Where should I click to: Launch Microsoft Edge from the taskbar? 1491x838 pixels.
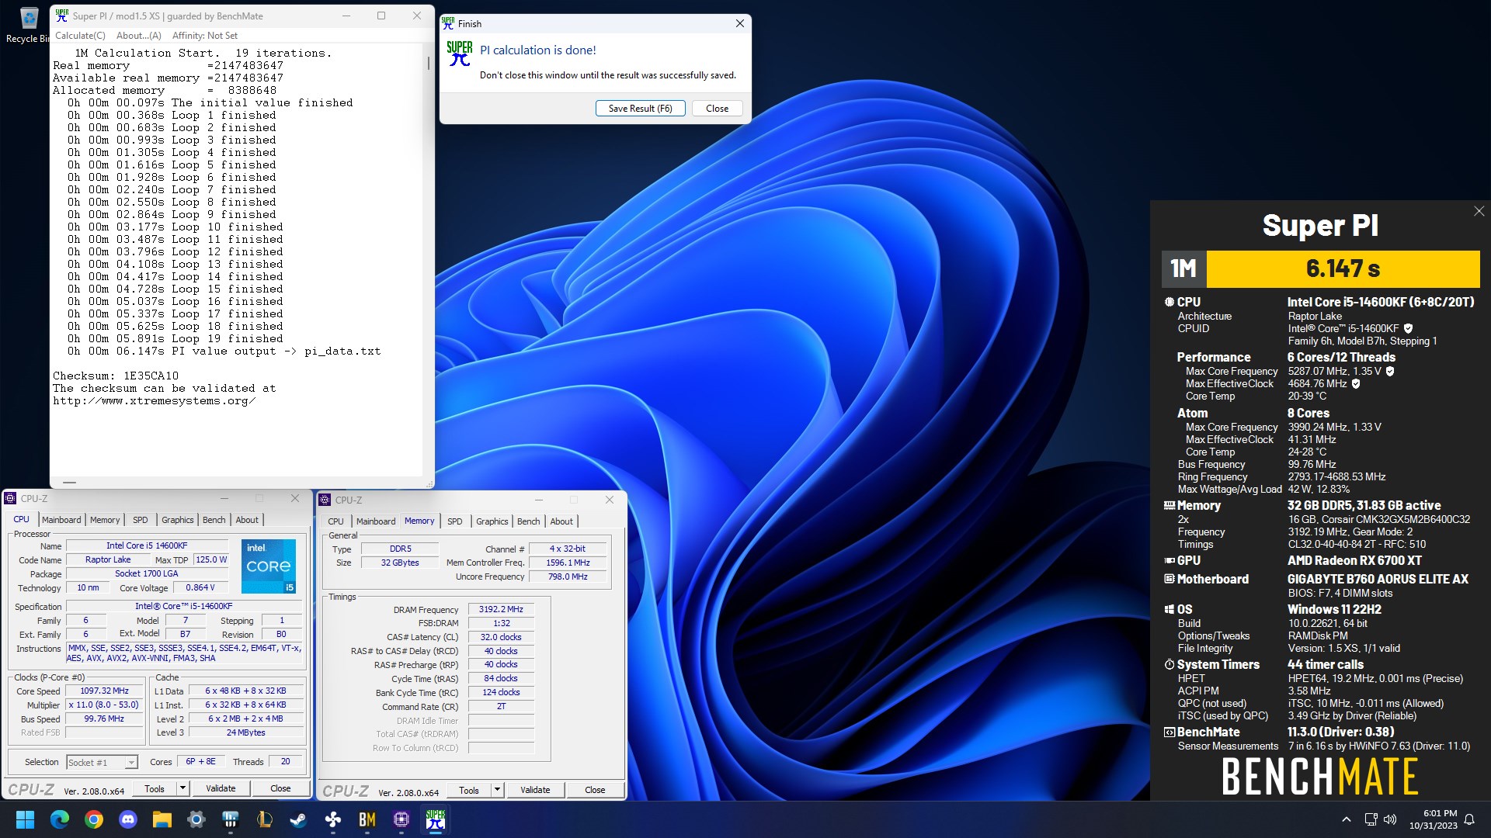point(60,819)
